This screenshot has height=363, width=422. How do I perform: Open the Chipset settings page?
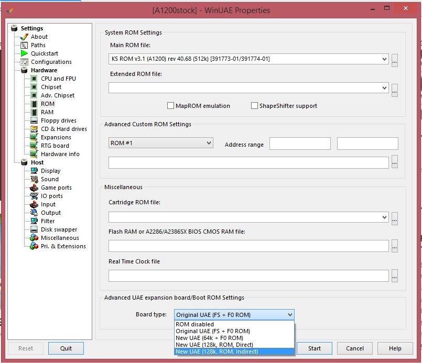(x=51, y=87)
